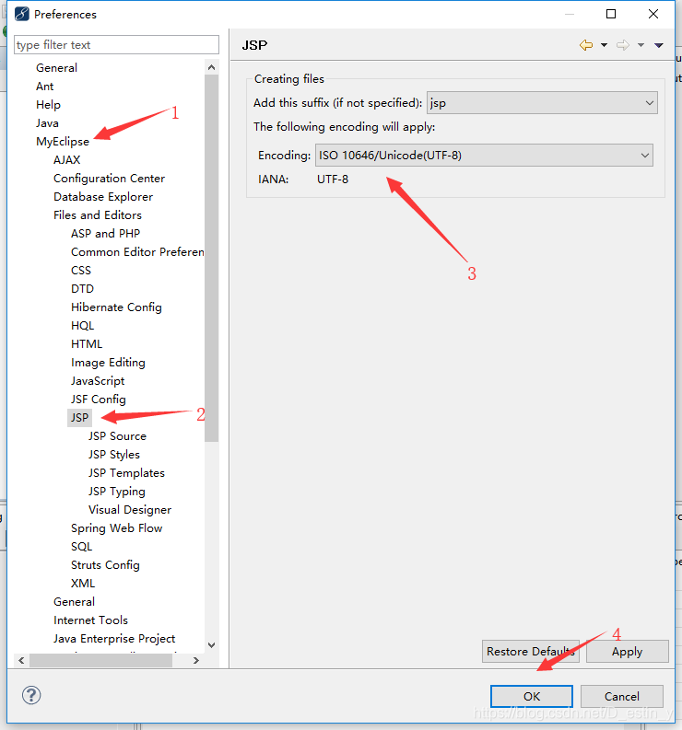Open the Encoding combo box
Screen dimensions: 682x730
484,155
